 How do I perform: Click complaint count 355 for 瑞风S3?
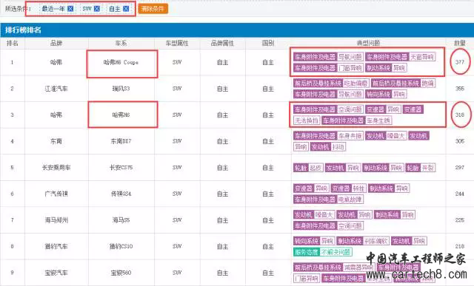[x=459, y=89]
